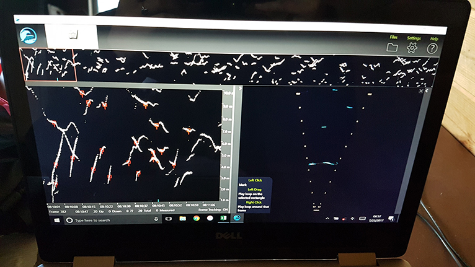
Task: Click Windows Start button
Action: coord(56,220)
